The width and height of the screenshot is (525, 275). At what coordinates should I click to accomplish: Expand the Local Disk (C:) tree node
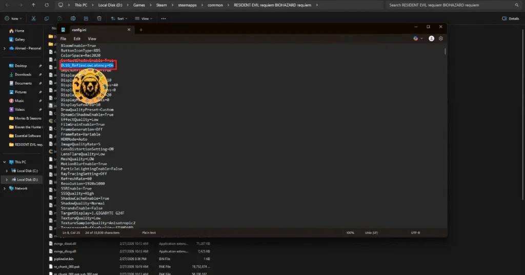pos(6,171)
